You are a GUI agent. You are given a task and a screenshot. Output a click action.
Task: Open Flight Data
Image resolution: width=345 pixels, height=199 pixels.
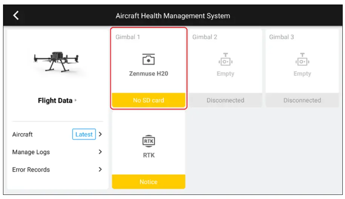pyautogui.click(x=55, y=101)
